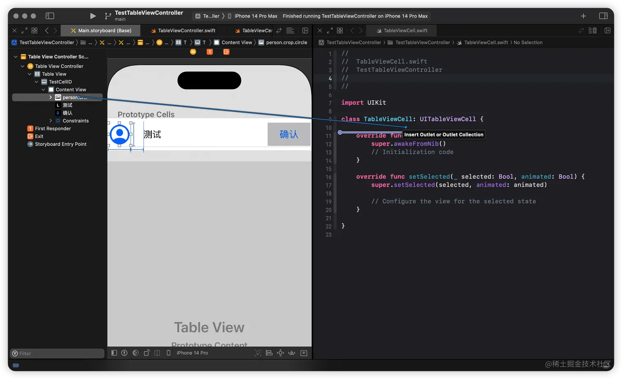This screenshot has width=622, height=379.
Task: Expand the Constraints group in the outline
Action: tap(51, 120)
